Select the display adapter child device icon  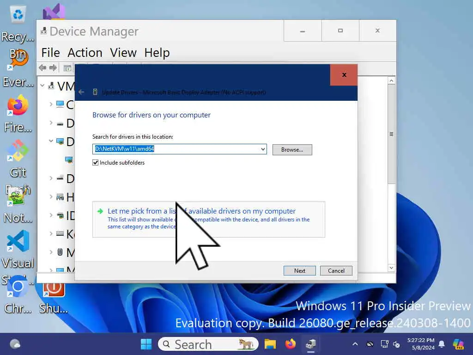(x=69, y=159)
